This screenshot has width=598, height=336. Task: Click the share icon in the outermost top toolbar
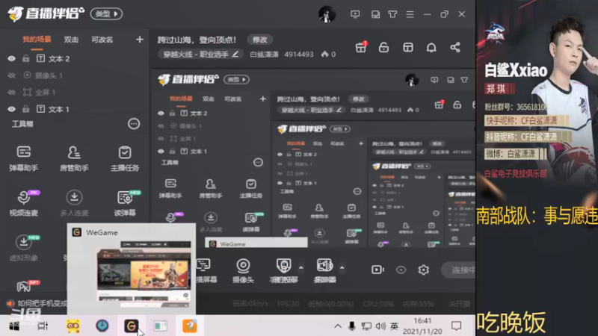(x=455, y=47)
